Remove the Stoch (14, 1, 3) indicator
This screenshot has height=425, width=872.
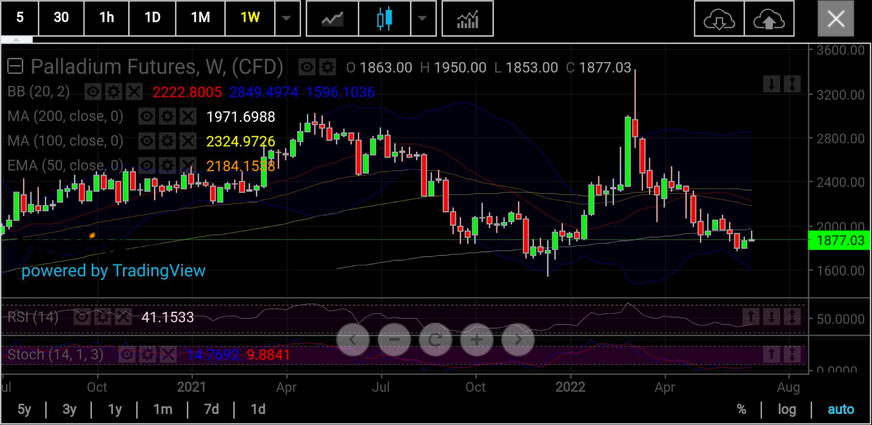[x=168, y=355]
